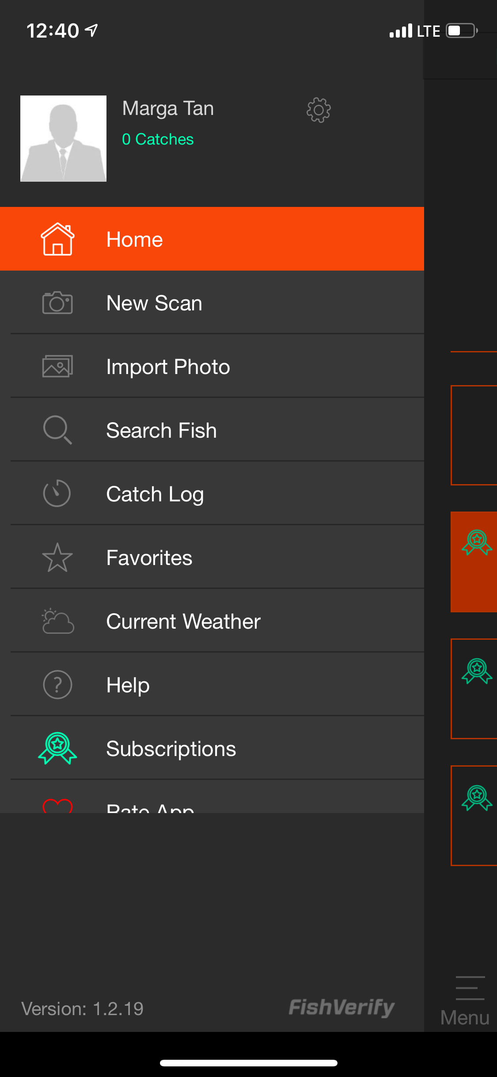Tap the Subscriptions ribbon badge icon
Viewport: 497px width, 1077px height.
57,748
